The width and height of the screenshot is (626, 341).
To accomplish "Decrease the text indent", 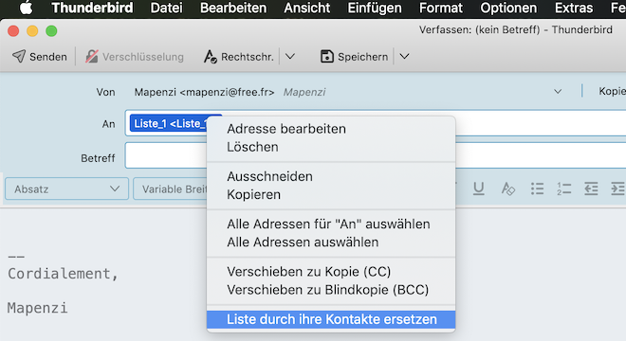I will (591, 188).
